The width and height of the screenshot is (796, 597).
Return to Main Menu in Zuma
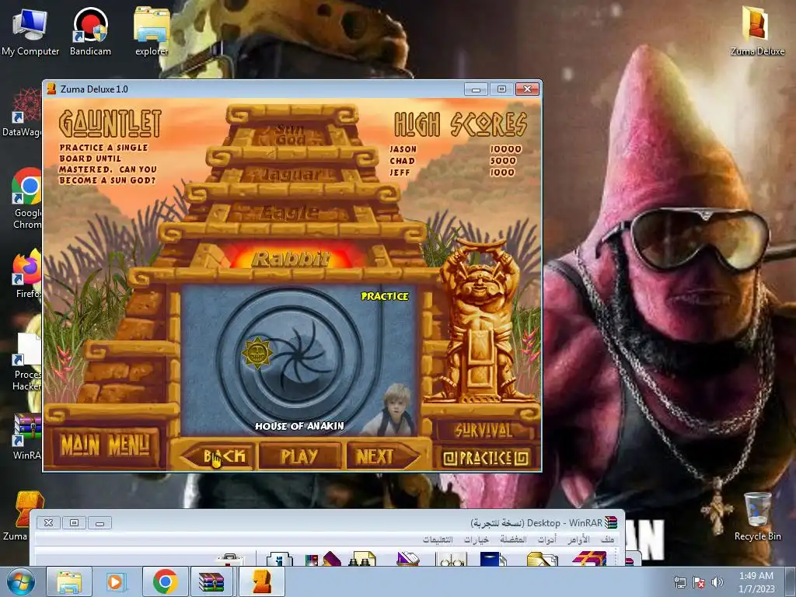pyautogui.click(x=106, y=445)
